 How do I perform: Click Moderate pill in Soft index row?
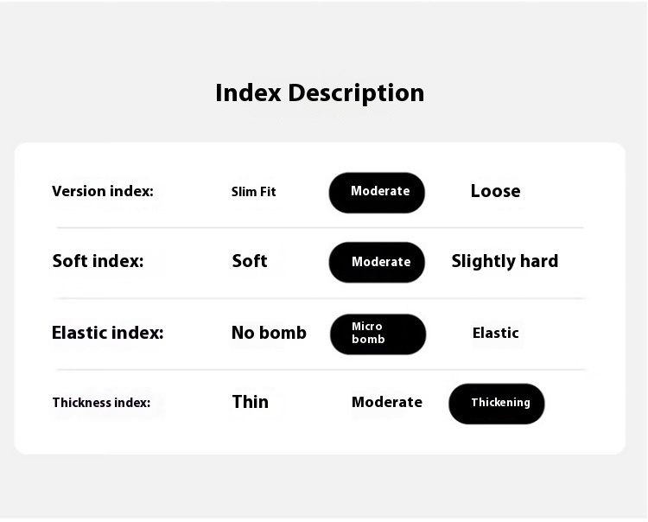pos(377,263)
